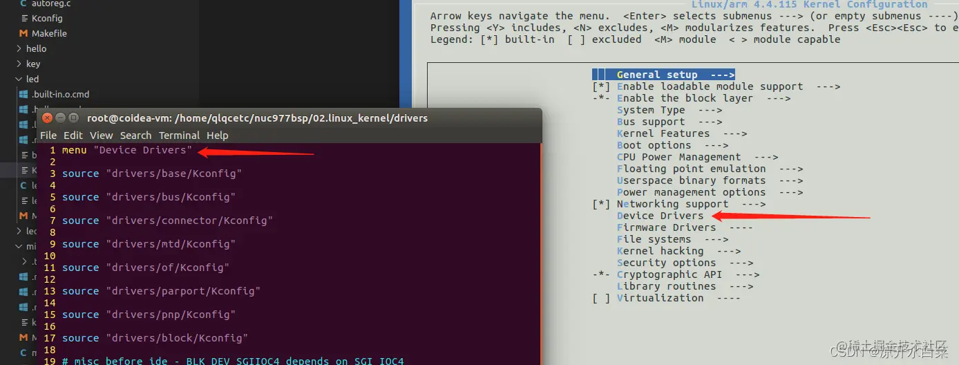Click the Kconfig file's lines icon

(25, 19)
